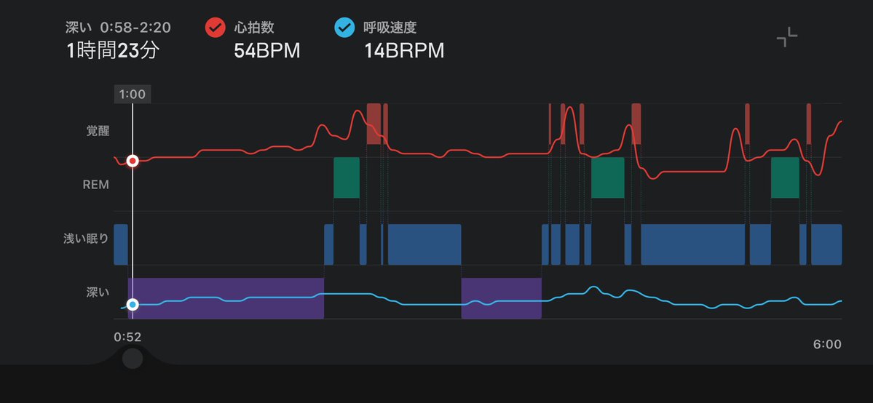Toggle the 心拍数 heart rate checkbox
This screenshot has width=873, height=403.
pos(215,27)
